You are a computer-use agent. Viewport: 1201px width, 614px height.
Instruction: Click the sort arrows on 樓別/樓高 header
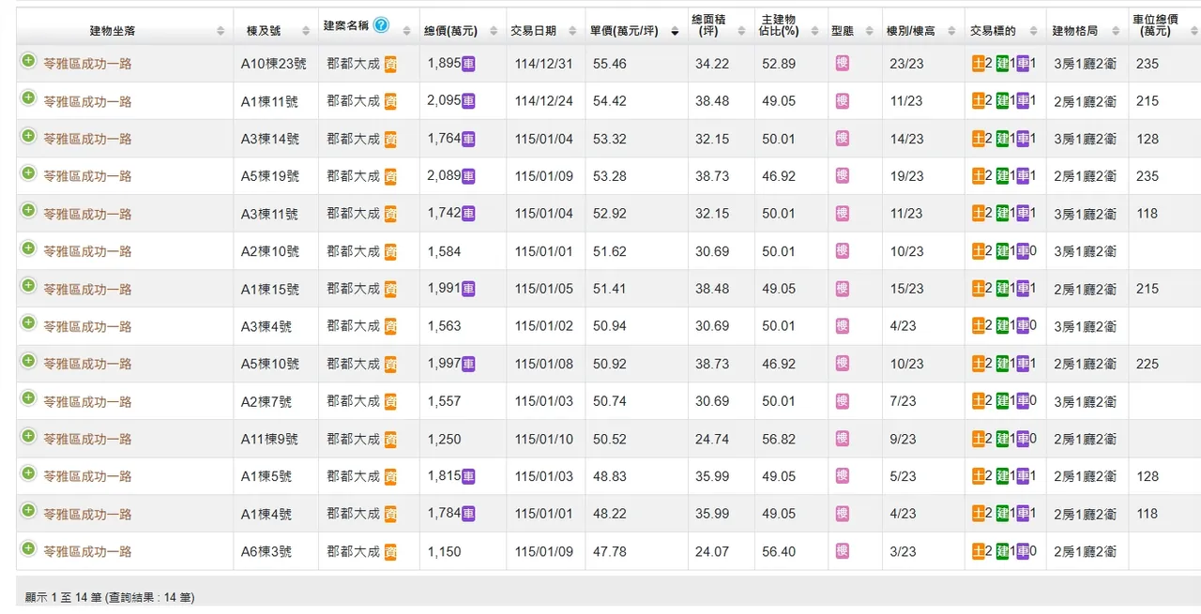coord(950,29)
